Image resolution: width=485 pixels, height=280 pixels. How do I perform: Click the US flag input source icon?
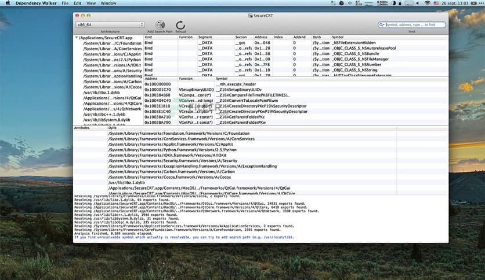(436, 3)
